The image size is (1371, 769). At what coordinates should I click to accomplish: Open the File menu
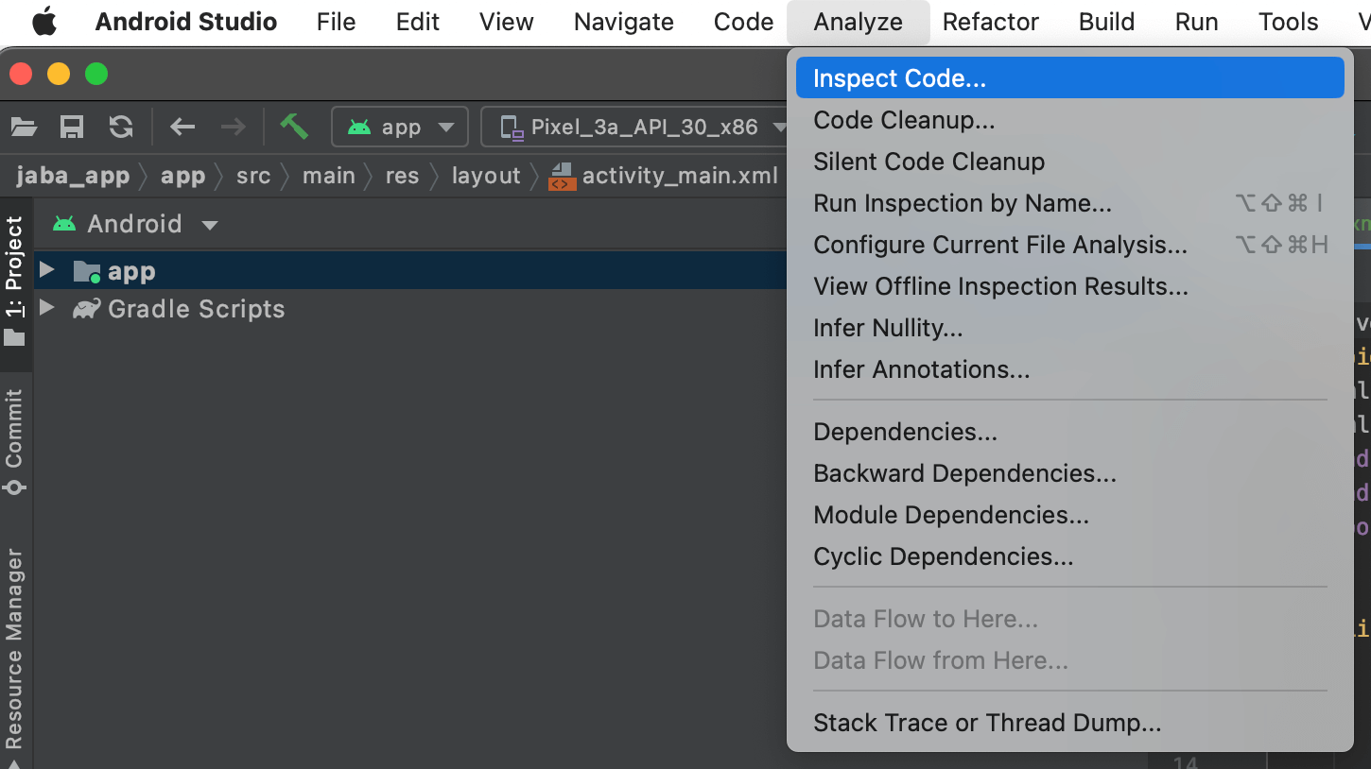337,22
